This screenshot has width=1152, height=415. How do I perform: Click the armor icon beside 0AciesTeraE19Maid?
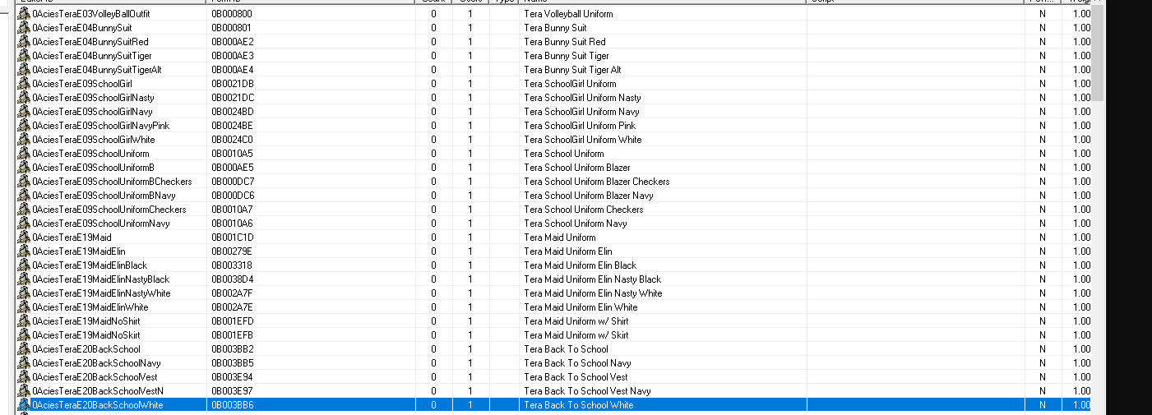click(x=23, y=237)
